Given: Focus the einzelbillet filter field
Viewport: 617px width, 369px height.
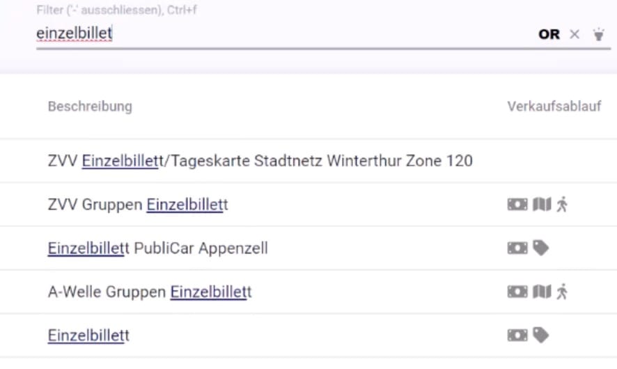Looking at the screenshot, I should (x=283, y=33).
